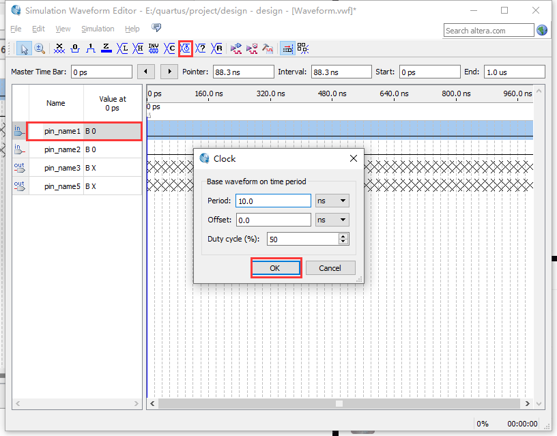Open Overwrite Clock tool
This screenshot has height=436, width=557.
pyautogui.click(x=186, y=48)
